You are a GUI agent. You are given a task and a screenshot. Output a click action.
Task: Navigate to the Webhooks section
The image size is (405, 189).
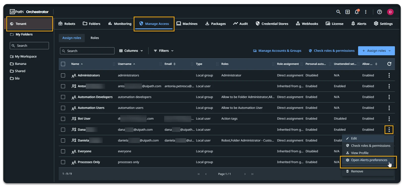pos(307,24)
